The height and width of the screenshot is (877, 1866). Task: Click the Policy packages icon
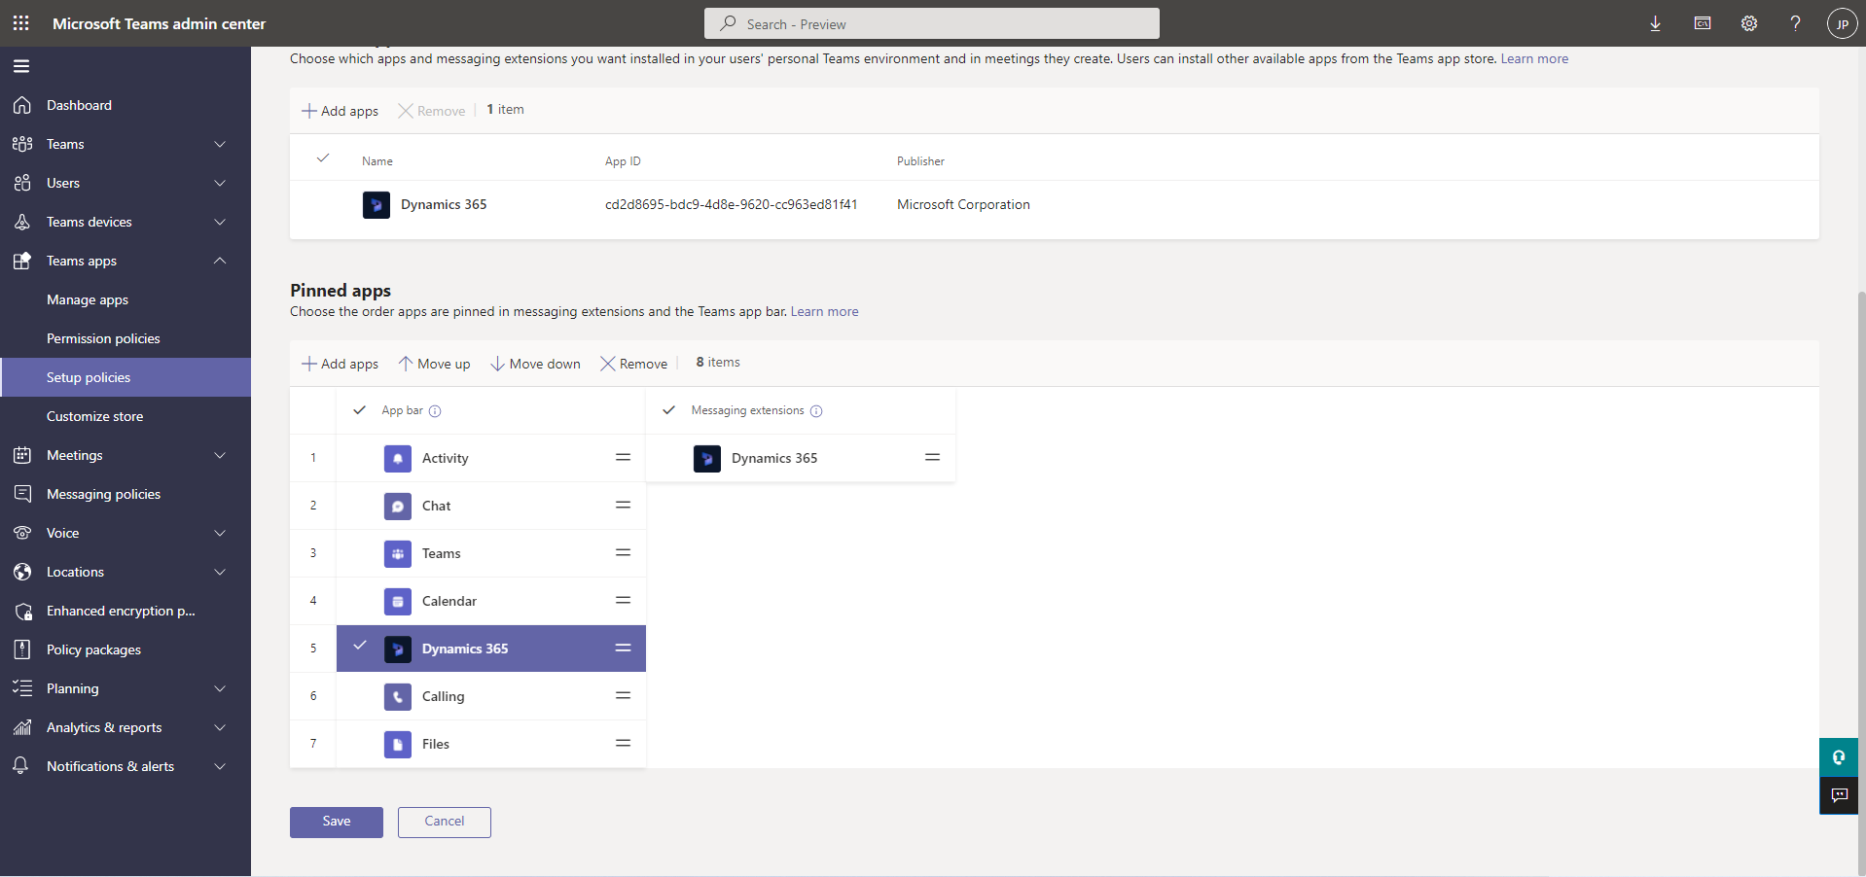(x=22, y=649)
